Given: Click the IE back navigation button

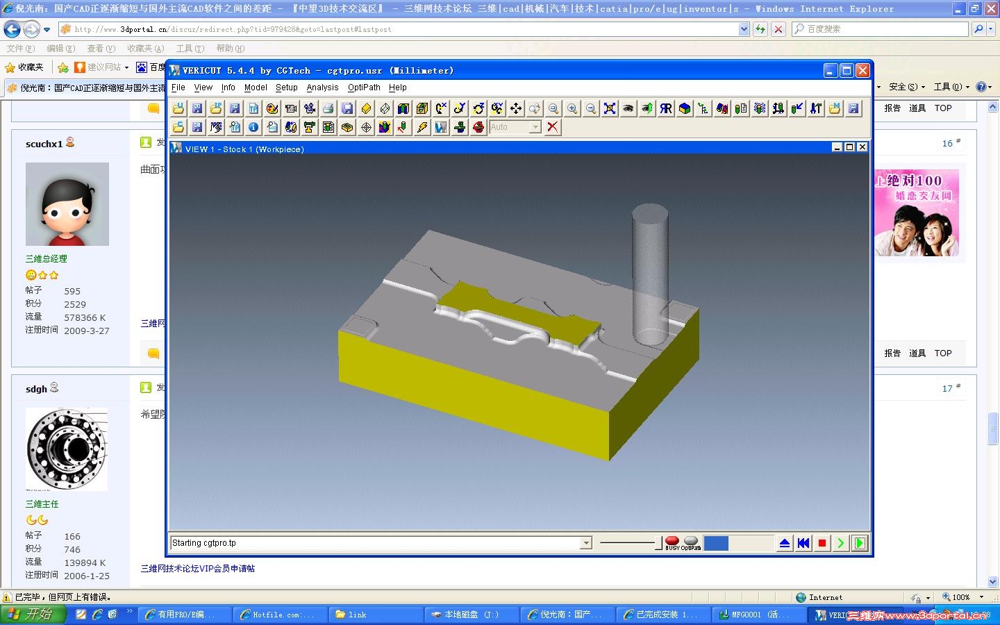Looking at the screenshot, I should click(12, 29).
